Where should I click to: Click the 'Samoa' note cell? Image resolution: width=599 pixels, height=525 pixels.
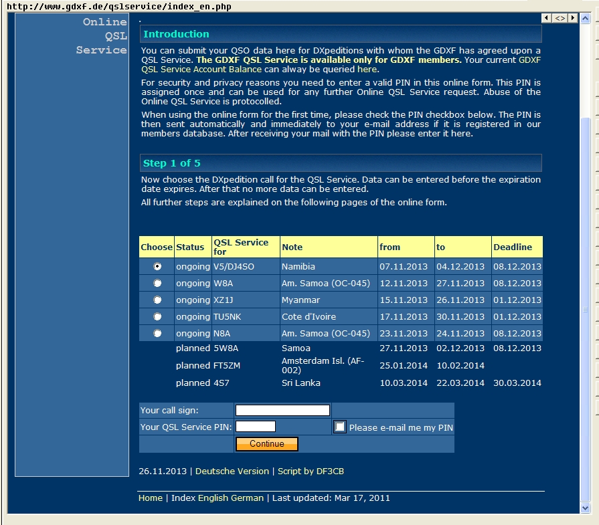tap(296, 348)
